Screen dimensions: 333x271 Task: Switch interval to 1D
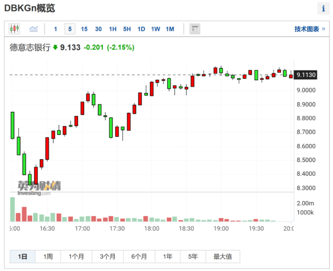[x=141, y=29]
